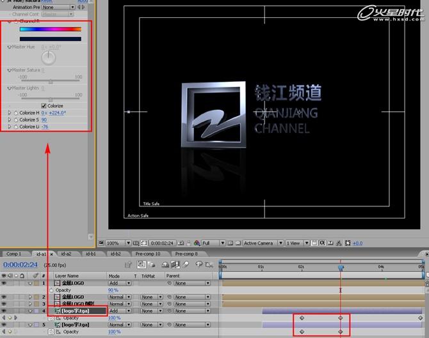Expand the Colorize Hue property
This screenshot has width=429, height=338.
pos(10,112)
